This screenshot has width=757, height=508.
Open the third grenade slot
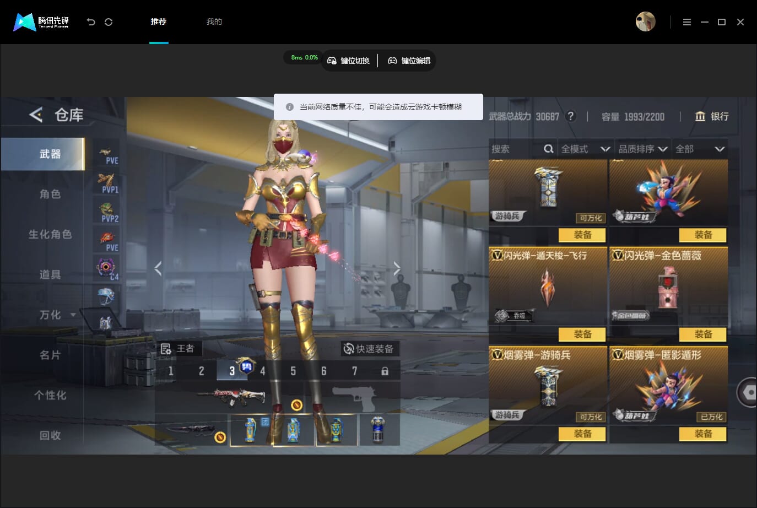[x=337, y=430]
